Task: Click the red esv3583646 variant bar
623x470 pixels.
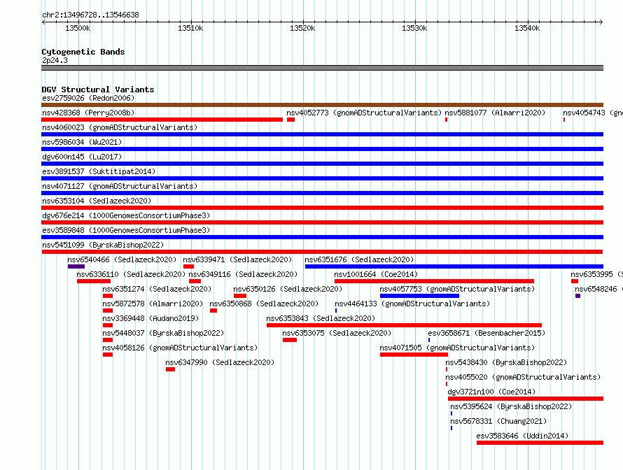Action: tap(540, 443)
